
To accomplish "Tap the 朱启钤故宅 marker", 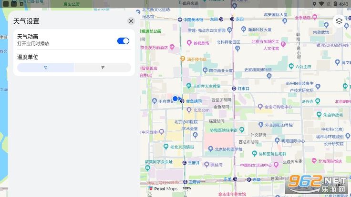I will click(319, 115).
